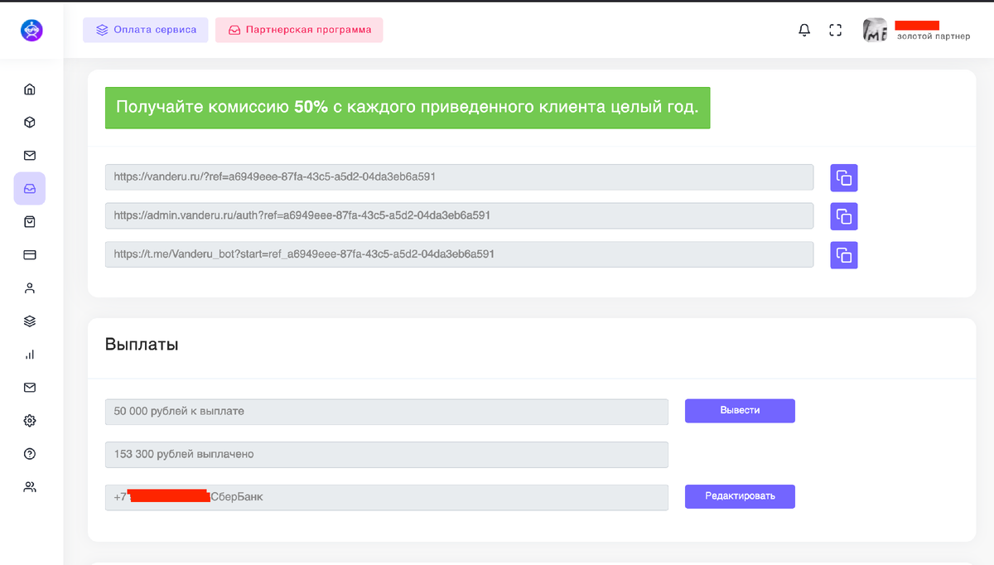Click the t.me/Vanderu_bot link field

[x=460, y=254]
